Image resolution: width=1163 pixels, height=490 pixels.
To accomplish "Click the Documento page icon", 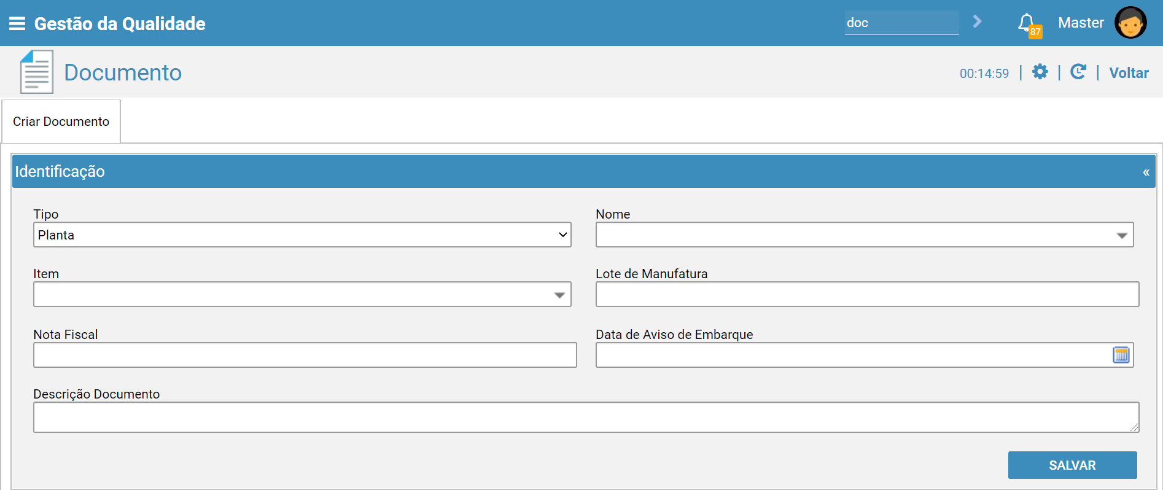I will (37, 72).
